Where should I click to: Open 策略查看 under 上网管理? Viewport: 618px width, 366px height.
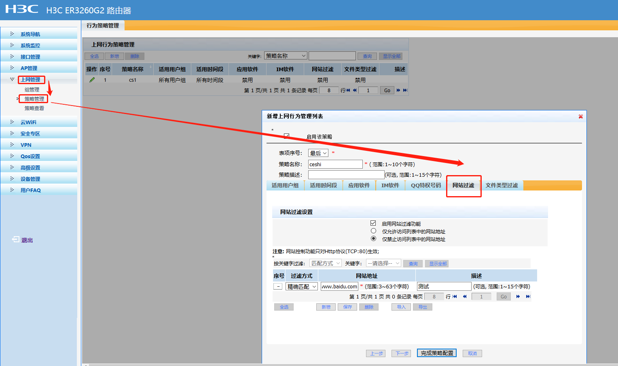point(34,108)
